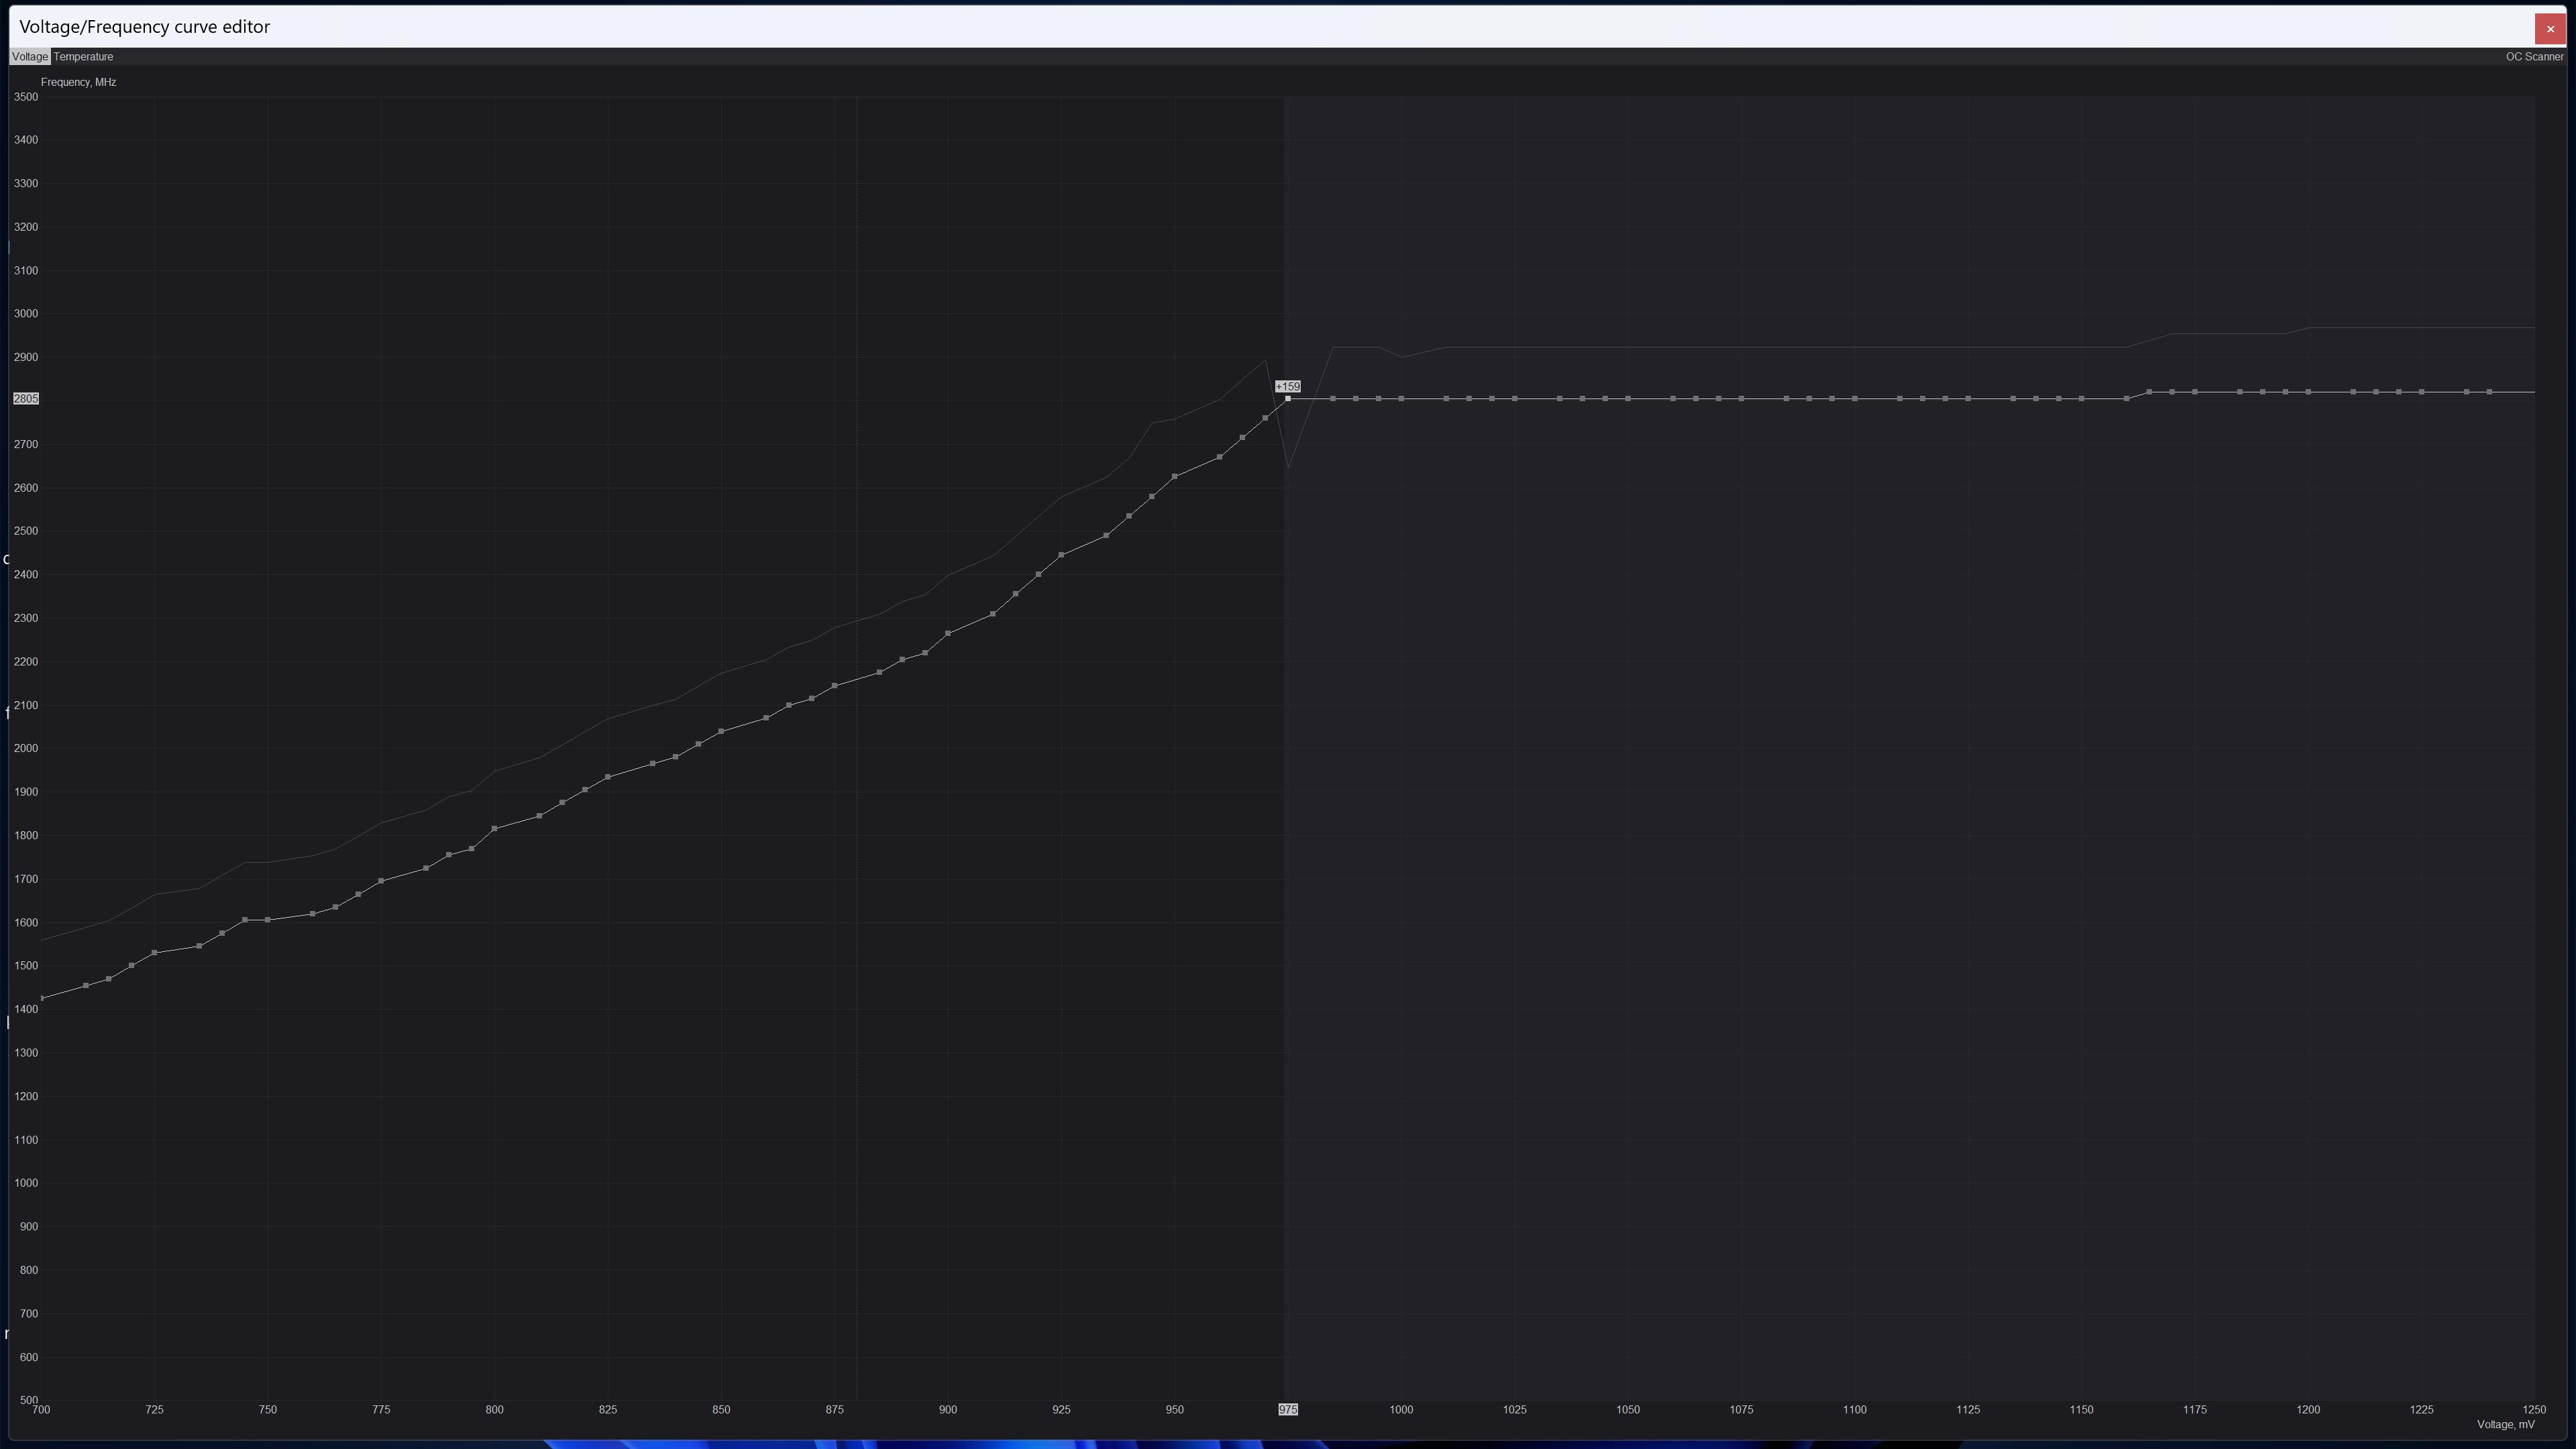
Task: Select the curve point at 950 mV
Action: 1174,477
